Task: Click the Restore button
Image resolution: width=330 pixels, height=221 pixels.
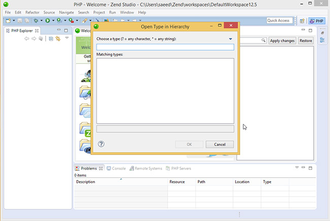Action: (306, 41)
